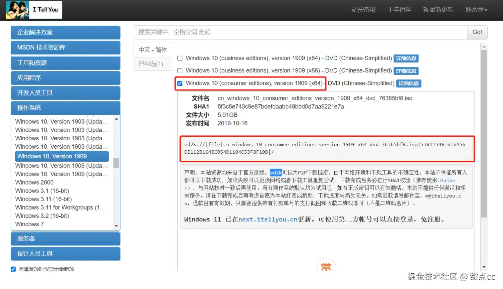Click the content panel vertical scrollbar
Viewport: 503px width, 289px height.
click(484, 134)
